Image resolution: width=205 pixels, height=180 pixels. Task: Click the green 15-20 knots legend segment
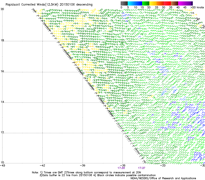(x=146, y=3)
